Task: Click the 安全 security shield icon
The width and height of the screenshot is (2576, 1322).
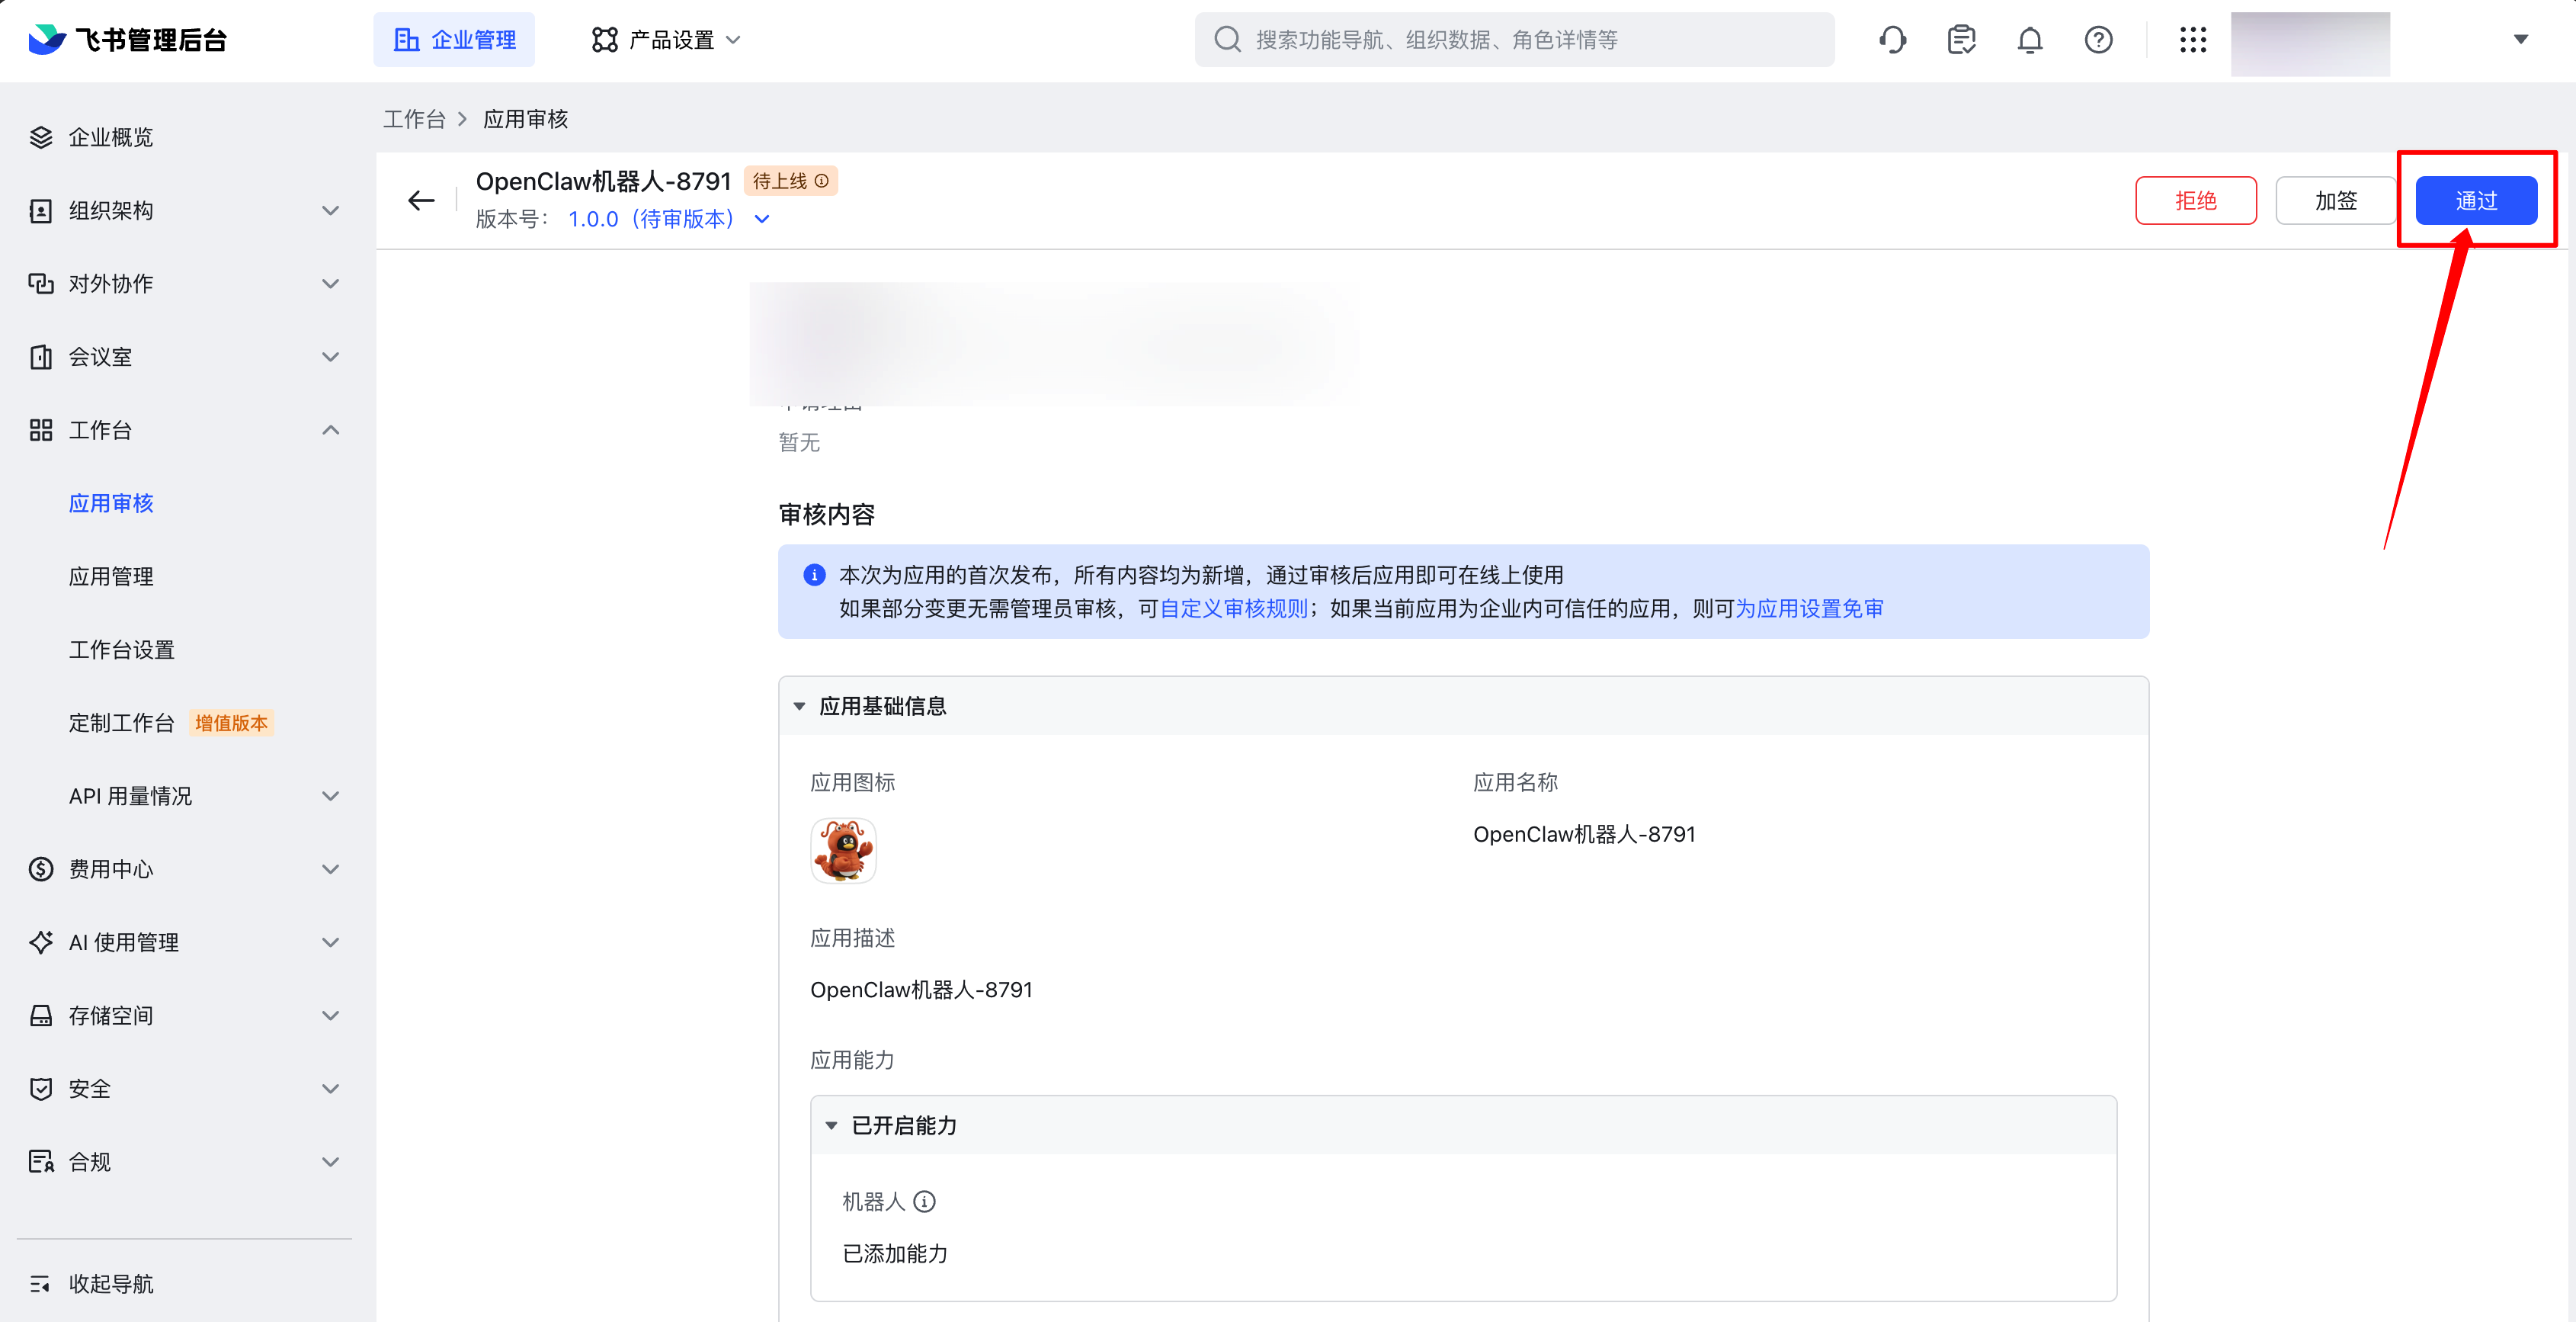Action: [x=40, y=1088]
